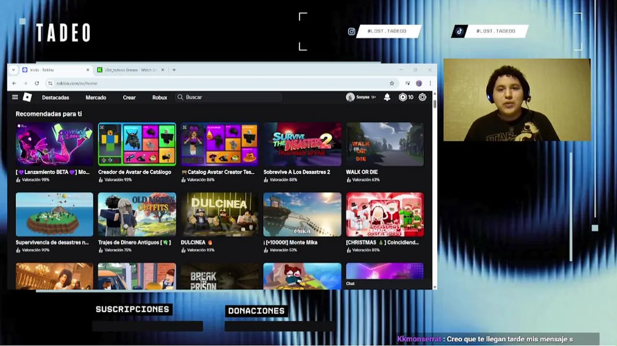Click the search magnifier icon
The image size is (617, 346).
pos(180,97)
